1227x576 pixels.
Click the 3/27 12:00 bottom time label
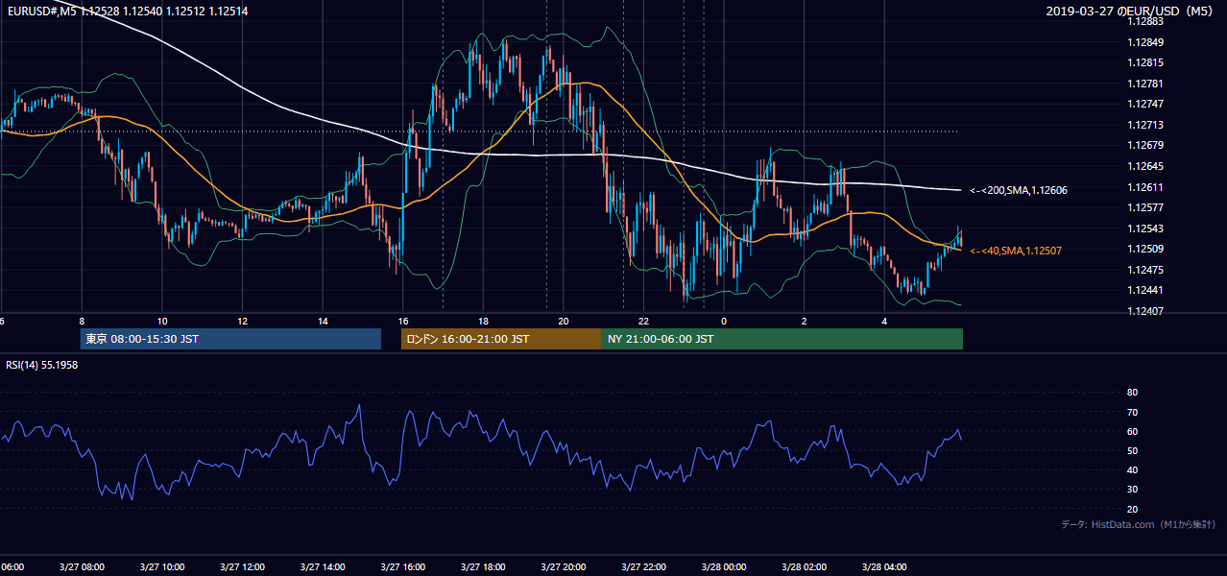[x=242, y=567]
